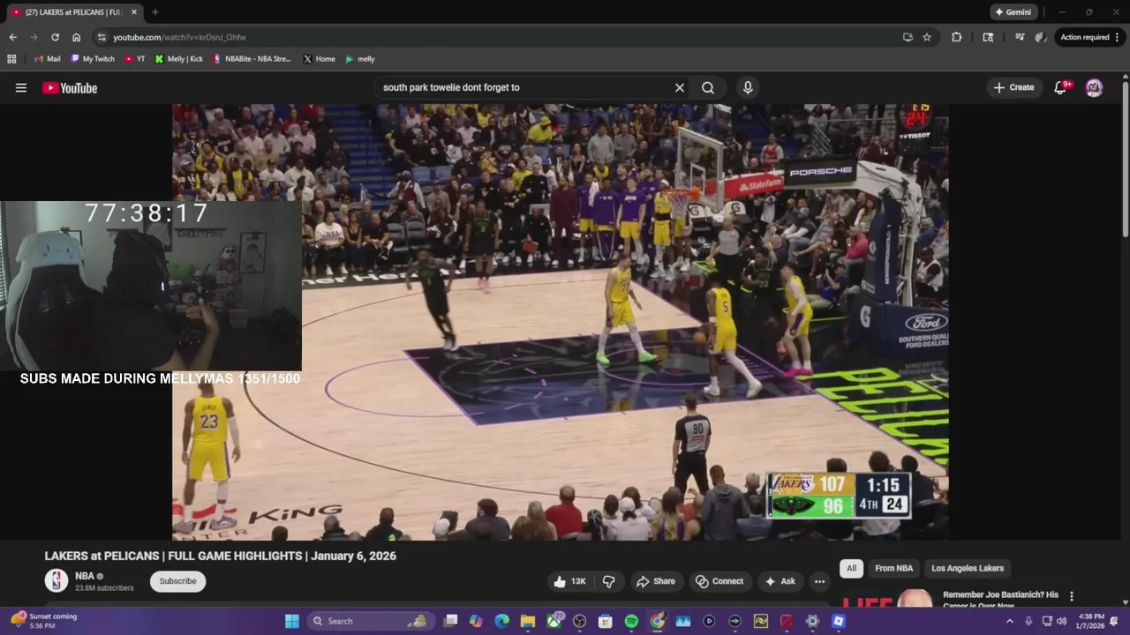Viewport: 1130px width, 635px height.
Task: Open the Create video button
Action: pos(1013,87)
